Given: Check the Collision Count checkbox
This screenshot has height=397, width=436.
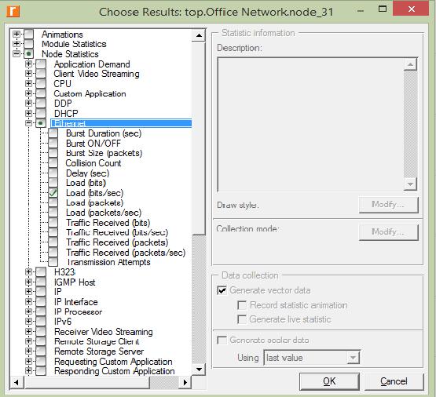Looking at the screenshot, I should (x=53, y=163).
